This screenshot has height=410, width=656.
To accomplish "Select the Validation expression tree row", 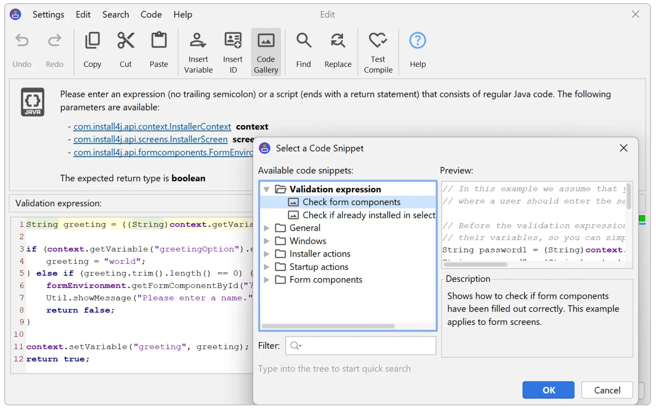I will tap(348, 189).
